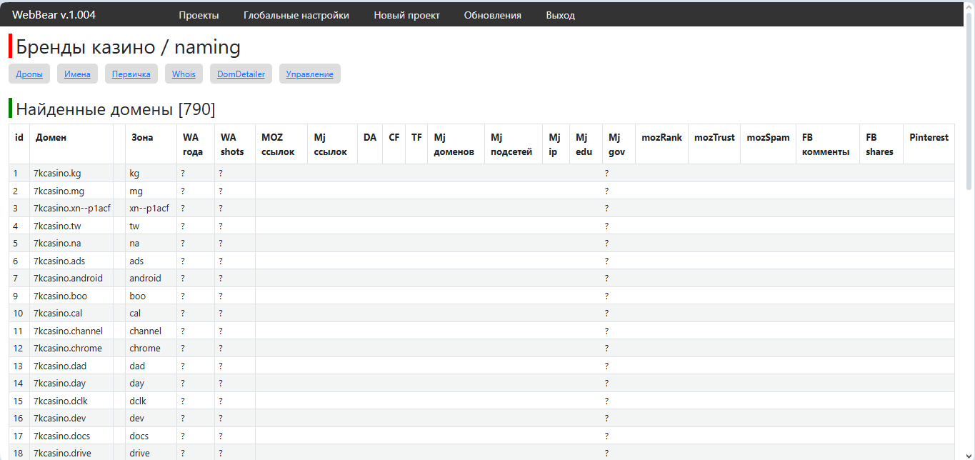Screen dimensions: 975x460
Task: Select the domain 7kcasino.mg
Action: pyautogui.click(x=59, y=191)
